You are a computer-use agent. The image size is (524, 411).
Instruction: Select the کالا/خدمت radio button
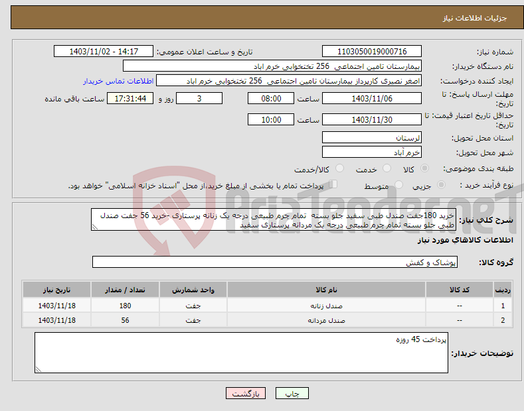coord(339,168)
